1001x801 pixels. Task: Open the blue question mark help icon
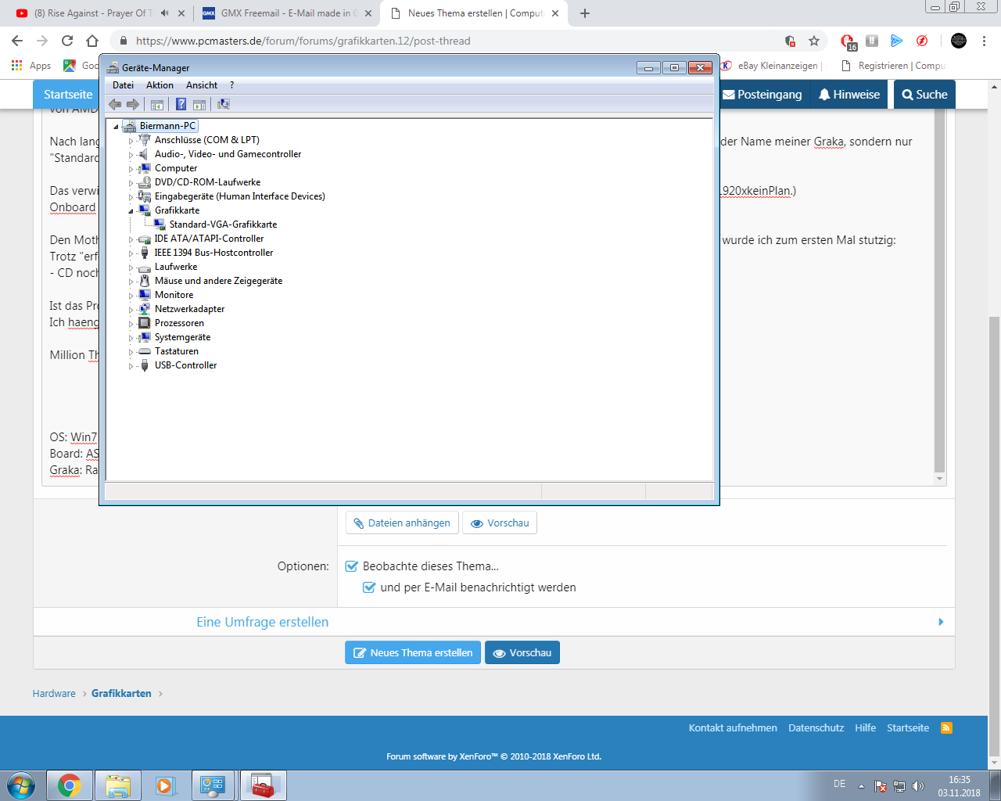181,104
